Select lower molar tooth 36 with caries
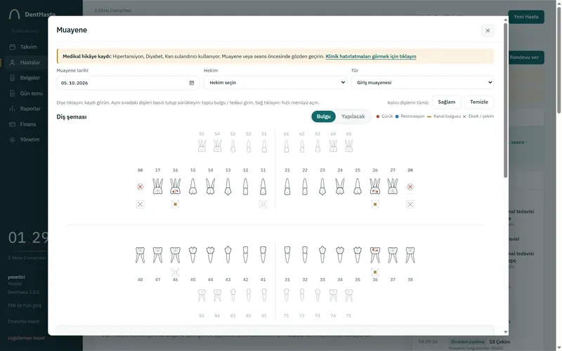This screenshot has width=562, height=351. tap(375, 255)
